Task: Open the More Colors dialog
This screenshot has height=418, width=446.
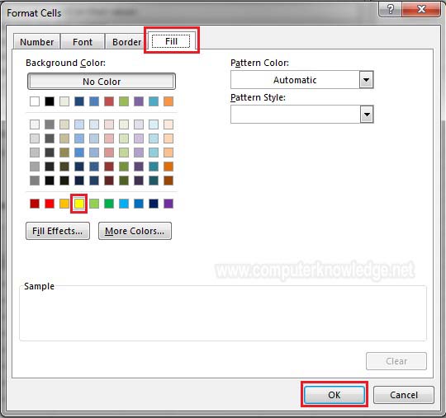Action: click(135, 231)
